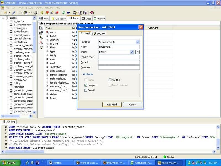Open the File menu
Image resolution: width=221 pixels, height=166 pixels.
(7, 8)
